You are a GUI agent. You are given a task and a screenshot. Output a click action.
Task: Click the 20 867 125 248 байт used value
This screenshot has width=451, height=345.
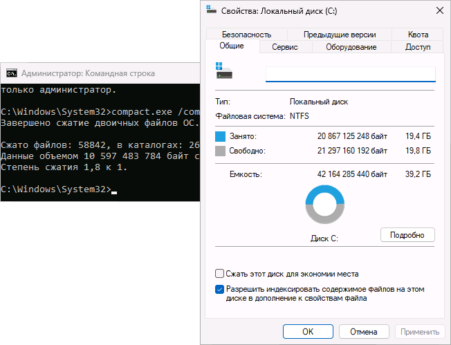click(352, 136)
